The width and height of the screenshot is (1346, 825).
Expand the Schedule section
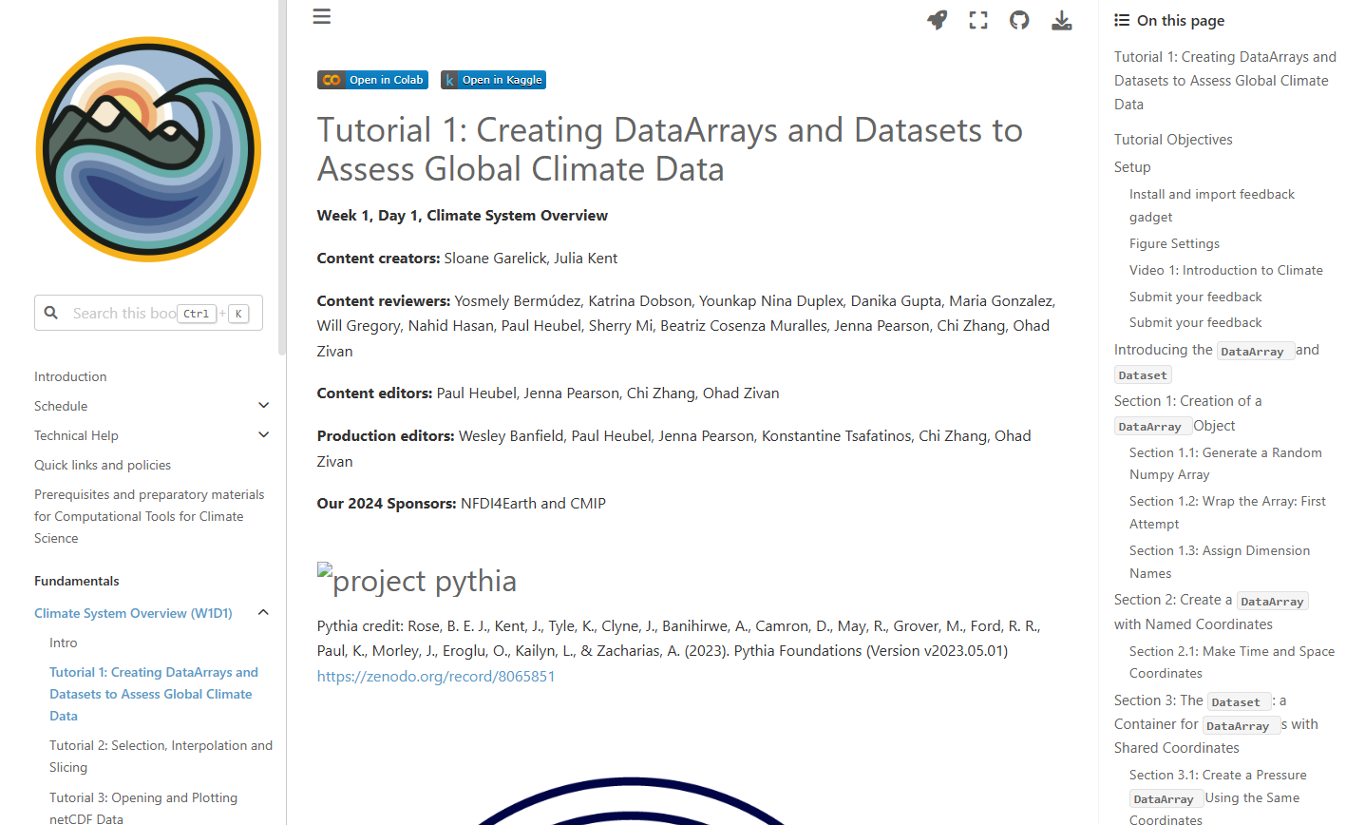[263, 406]
